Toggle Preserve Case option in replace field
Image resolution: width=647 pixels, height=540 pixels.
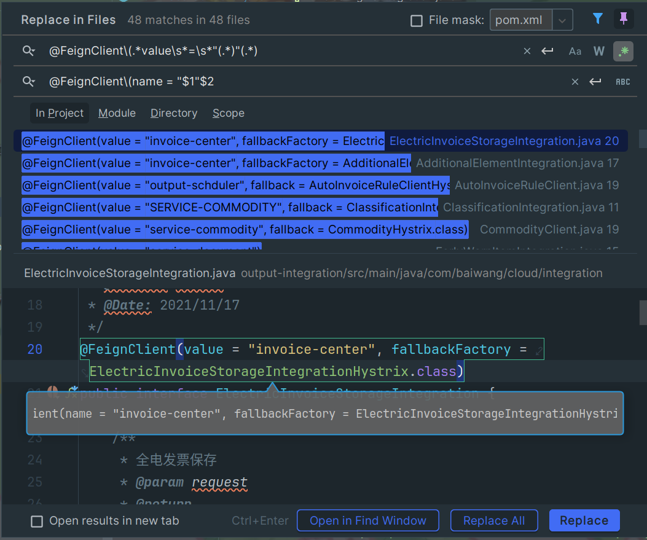point(623,82)
